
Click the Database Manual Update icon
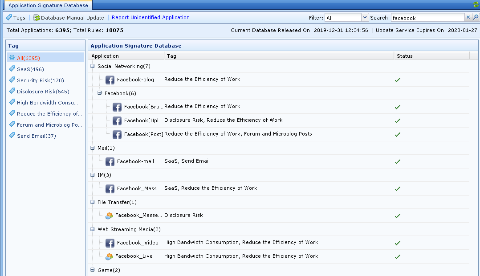click(x=37, y=18)
